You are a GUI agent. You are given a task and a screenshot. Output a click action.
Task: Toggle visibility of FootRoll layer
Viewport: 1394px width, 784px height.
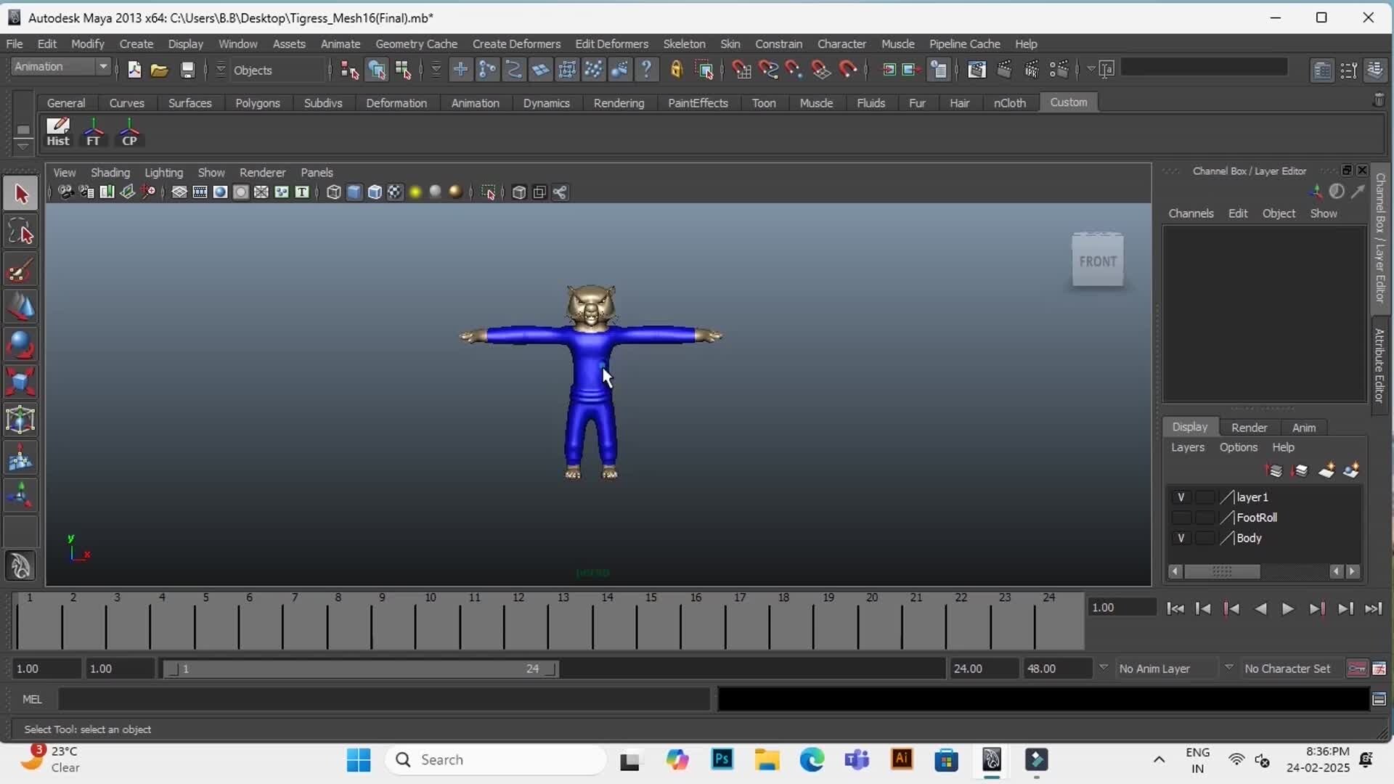[1181, 518]
